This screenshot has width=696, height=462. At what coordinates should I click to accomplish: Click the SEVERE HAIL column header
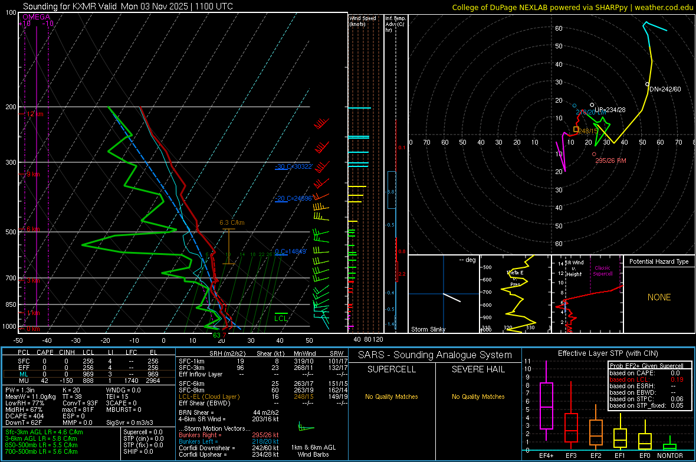pos(478,369)
